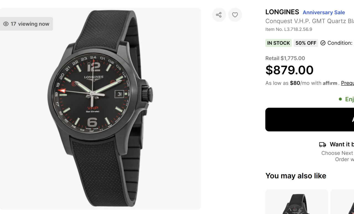Open the Anniversary Sale link

324,12
